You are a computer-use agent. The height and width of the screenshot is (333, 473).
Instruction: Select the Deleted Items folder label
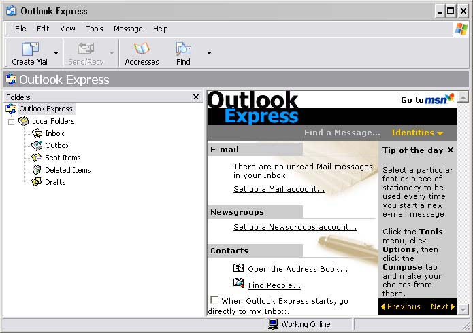tap(68, 170)
